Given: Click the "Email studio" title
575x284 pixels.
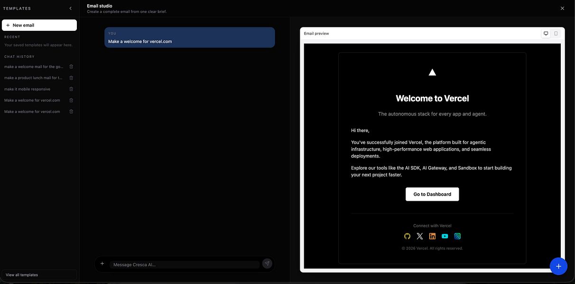Looking at the screenshot, I should click(x=100, y=6).
